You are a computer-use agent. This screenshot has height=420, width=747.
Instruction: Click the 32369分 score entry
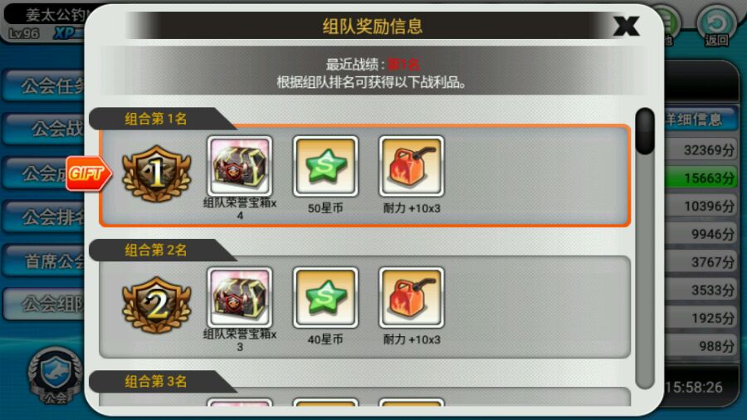(x=701, y=150)
